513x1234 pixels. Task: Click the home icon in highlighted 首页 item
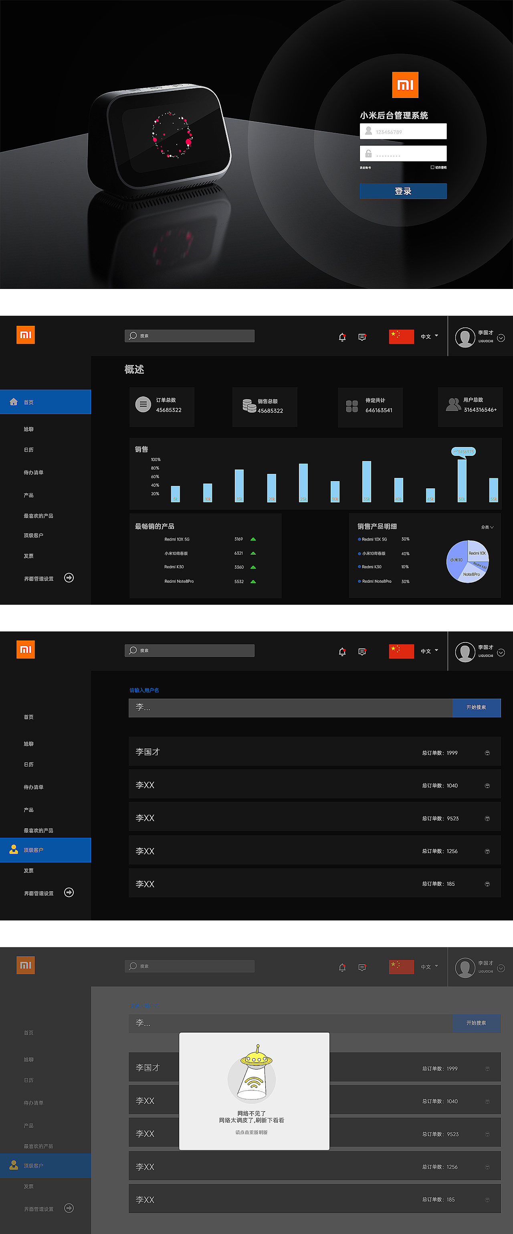tap(13, 402)
